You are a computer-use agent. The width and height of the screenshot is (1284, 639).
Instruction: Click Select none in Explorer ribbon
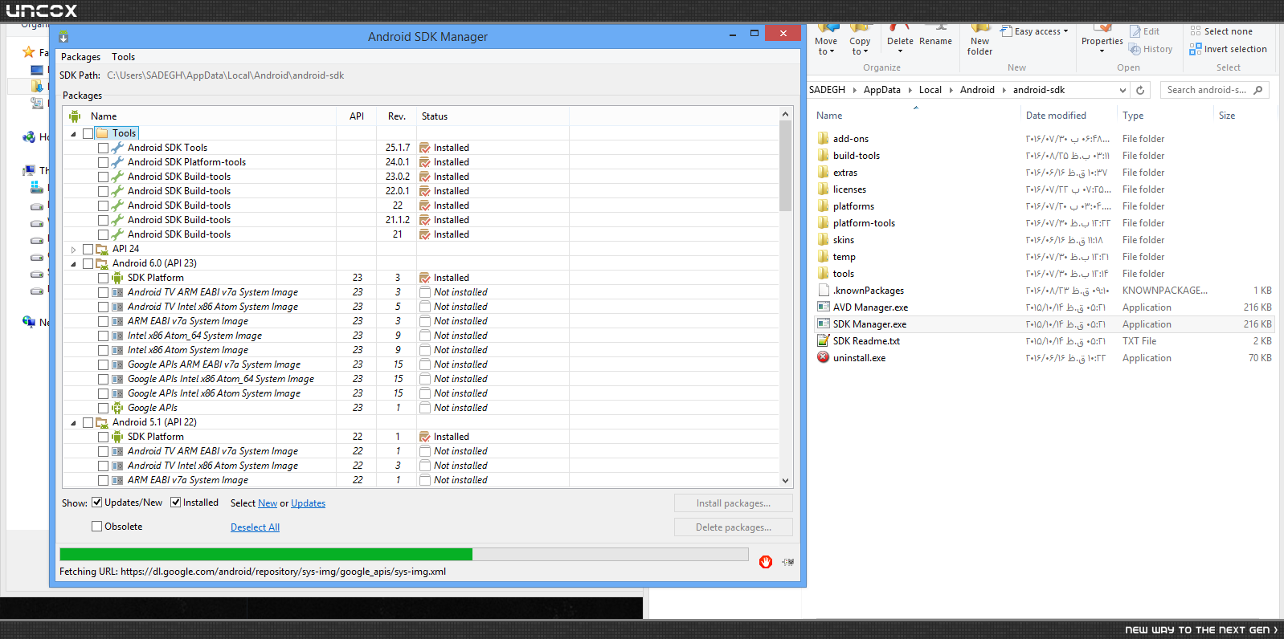coord(1221,31)
